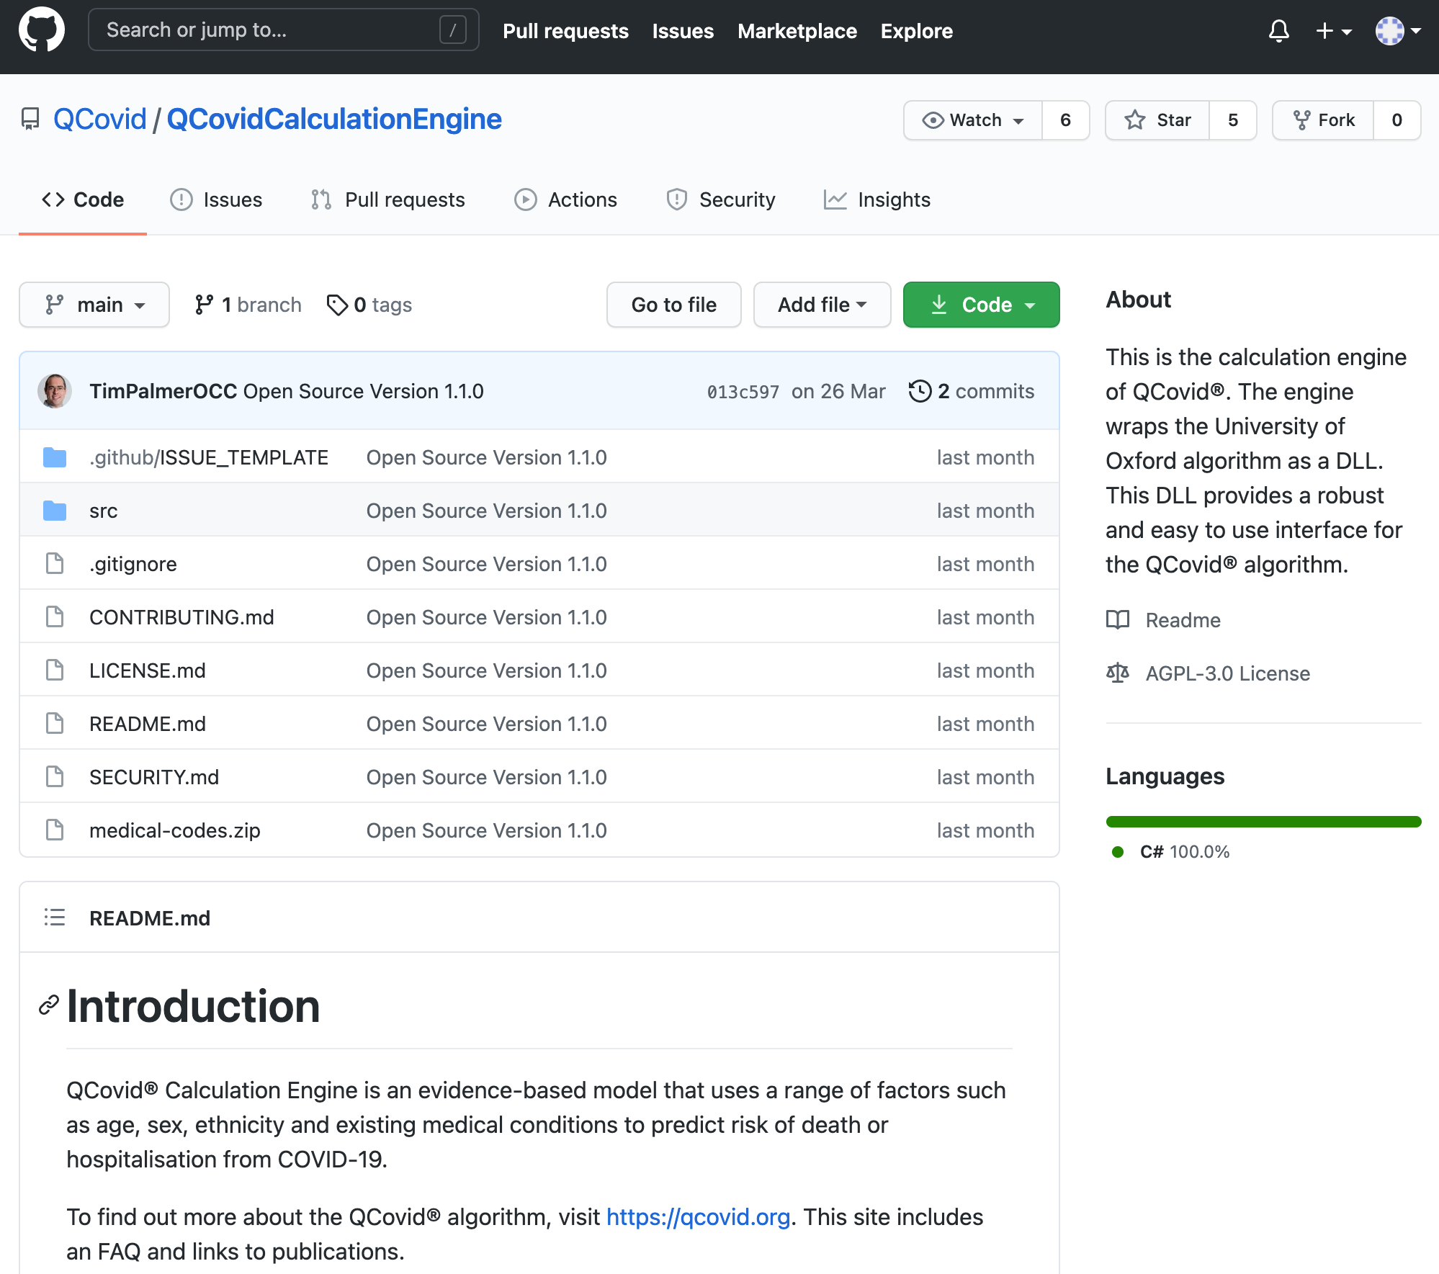This screenshot has height=1274, width=1439.
Task: Focus the Search or jump to field
Action: pos(283,30)
